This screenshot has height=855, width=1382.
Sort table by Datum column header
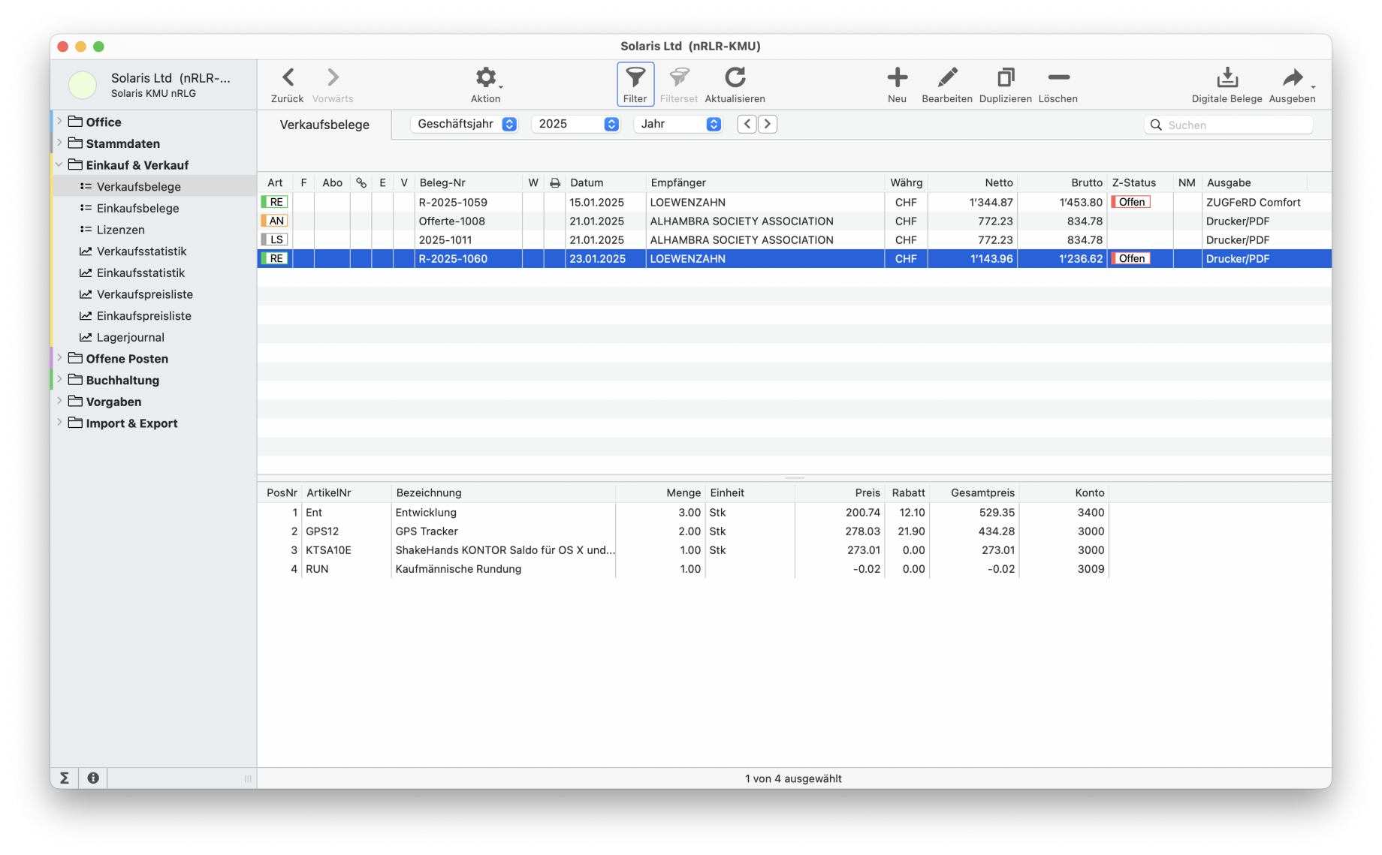pyautogui.click(x=587, y=182)
